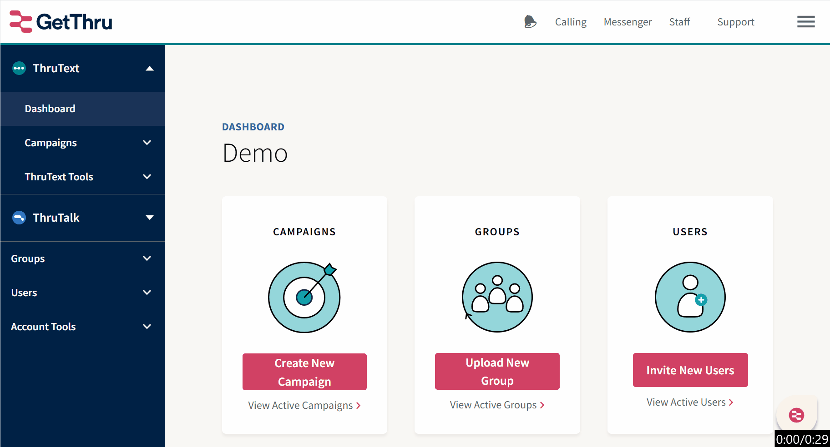
Task: Open the Staff top menu item
Action: [x=679, y=22]
